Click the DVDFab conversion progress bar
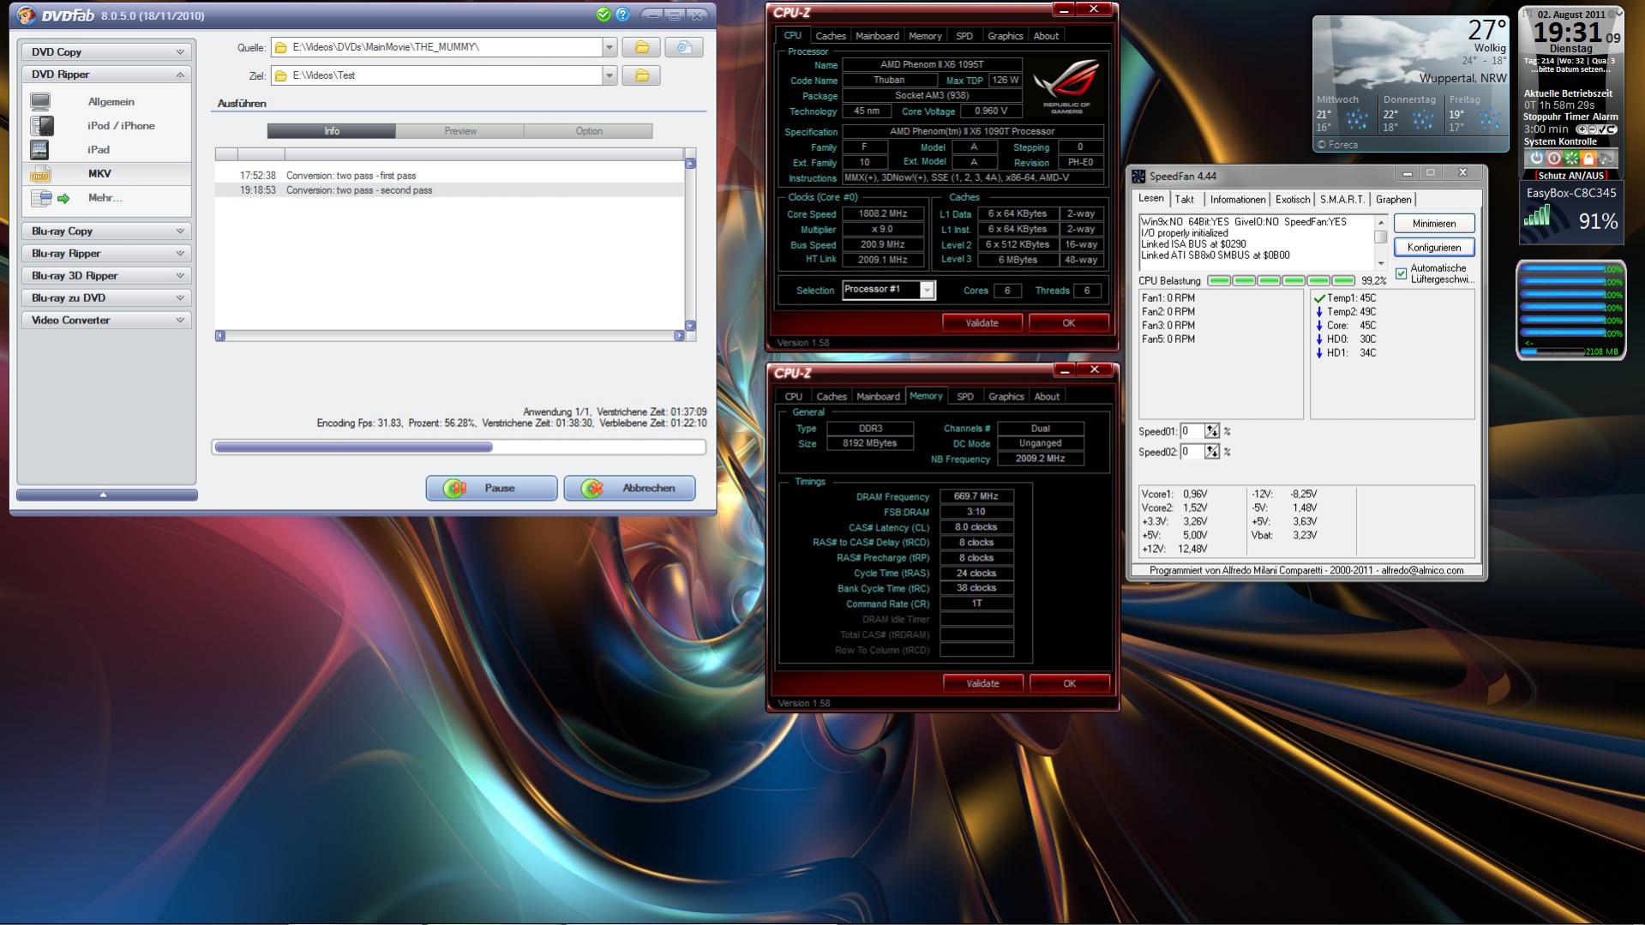 click(459, 447)
